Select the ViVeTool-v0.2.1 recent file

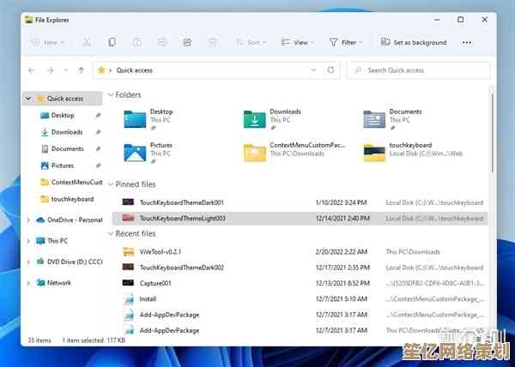[x=161, y=252]
